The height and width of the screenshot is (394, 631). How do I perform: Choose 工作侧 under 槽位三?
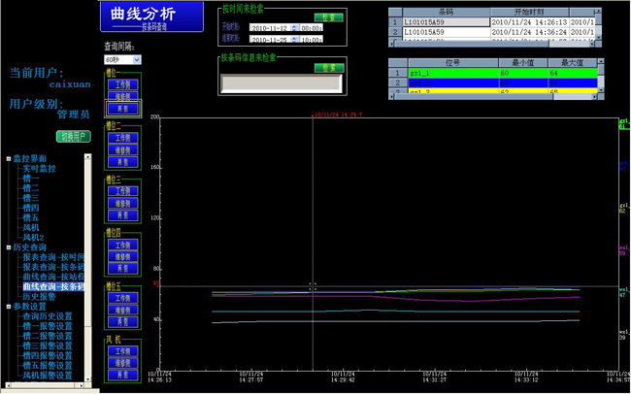point(122,191)
